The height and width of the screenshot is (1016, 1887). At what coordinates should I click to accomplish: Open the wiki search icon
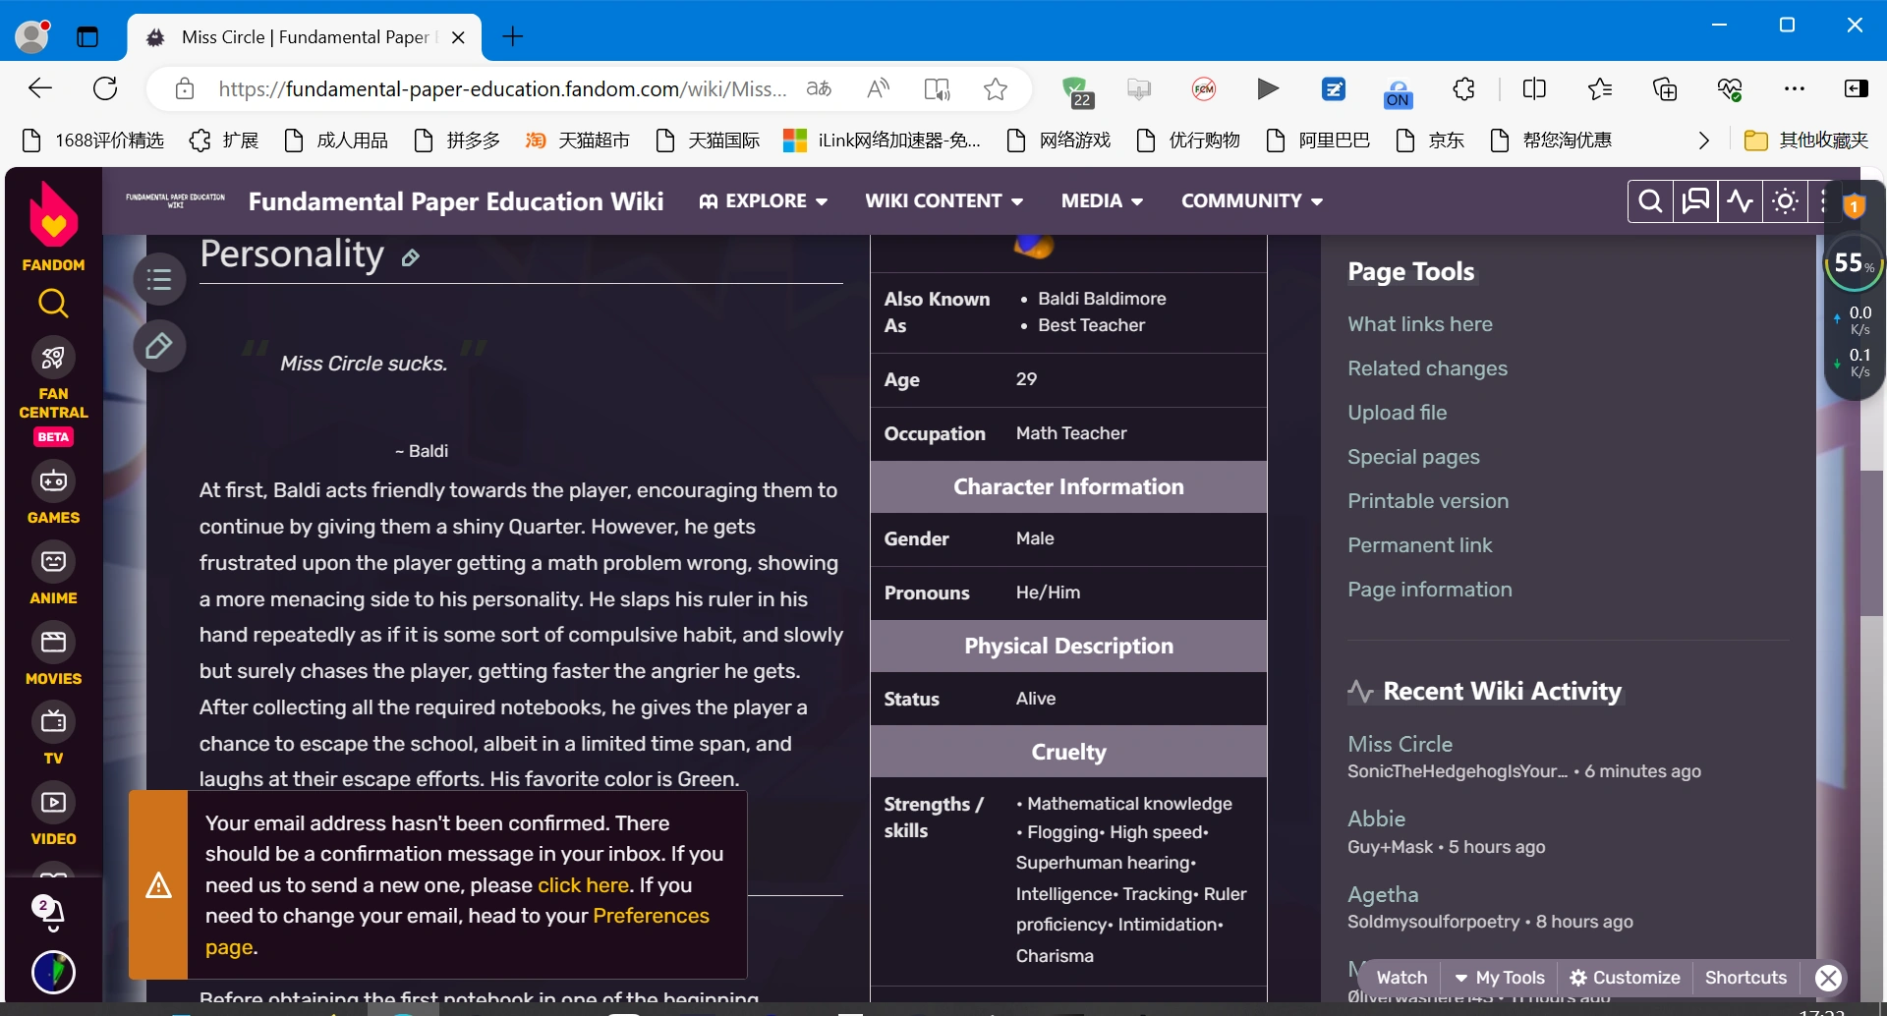(1649, 200)
